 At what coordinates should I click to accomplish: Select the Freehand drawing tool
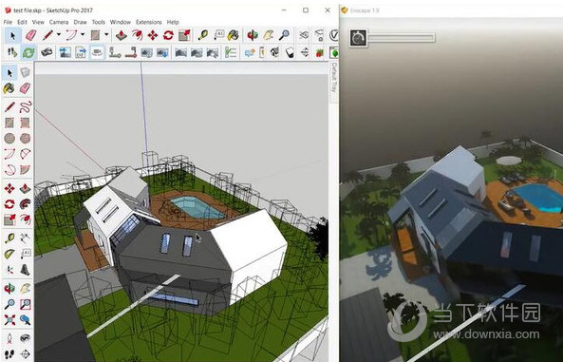(25, 106)
